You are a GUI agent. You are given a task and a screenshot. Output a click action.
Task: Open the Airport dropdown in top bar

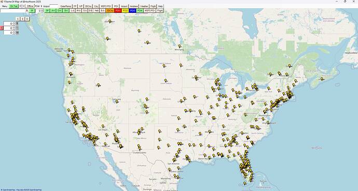[x=54, y=6]
